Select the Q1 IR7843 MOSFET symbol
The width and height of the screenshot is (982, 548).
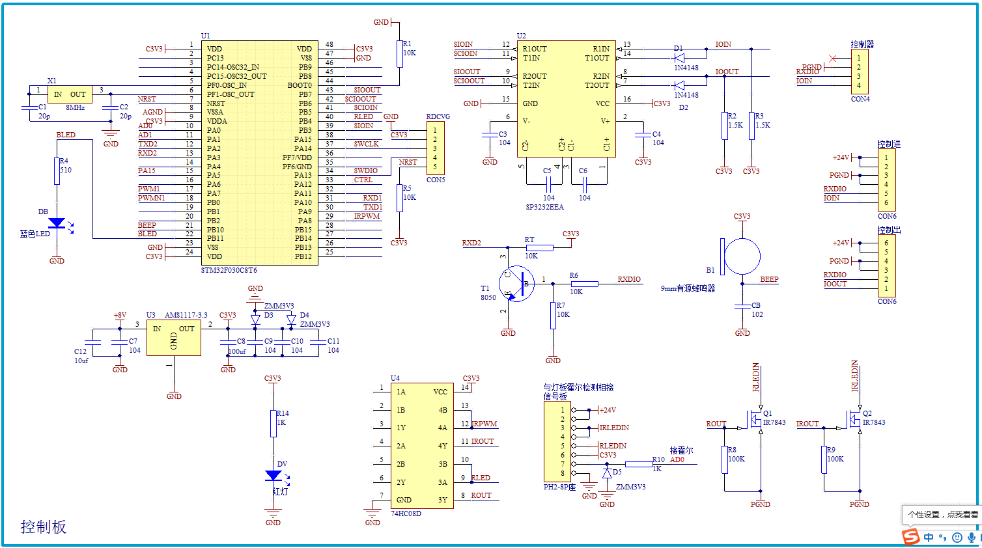click(x=755, y=420)
